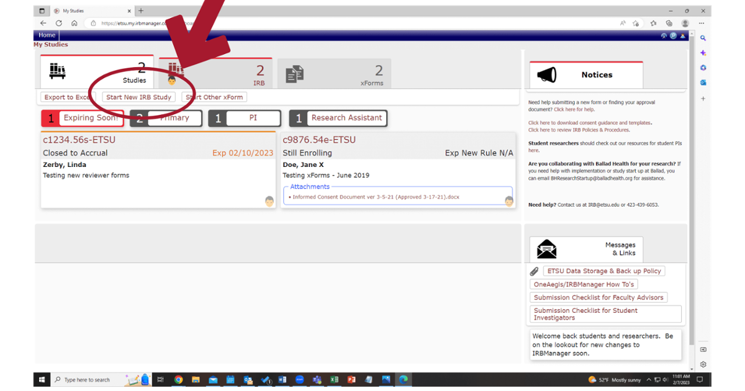Click person avatar on Zerby study card
745x391 pixels.
(269, 201)
